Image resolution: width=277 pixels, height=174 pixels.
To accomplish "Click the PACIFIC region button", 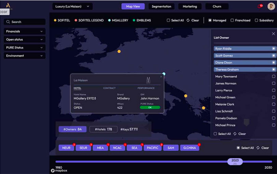I will (x=153, y=148).
